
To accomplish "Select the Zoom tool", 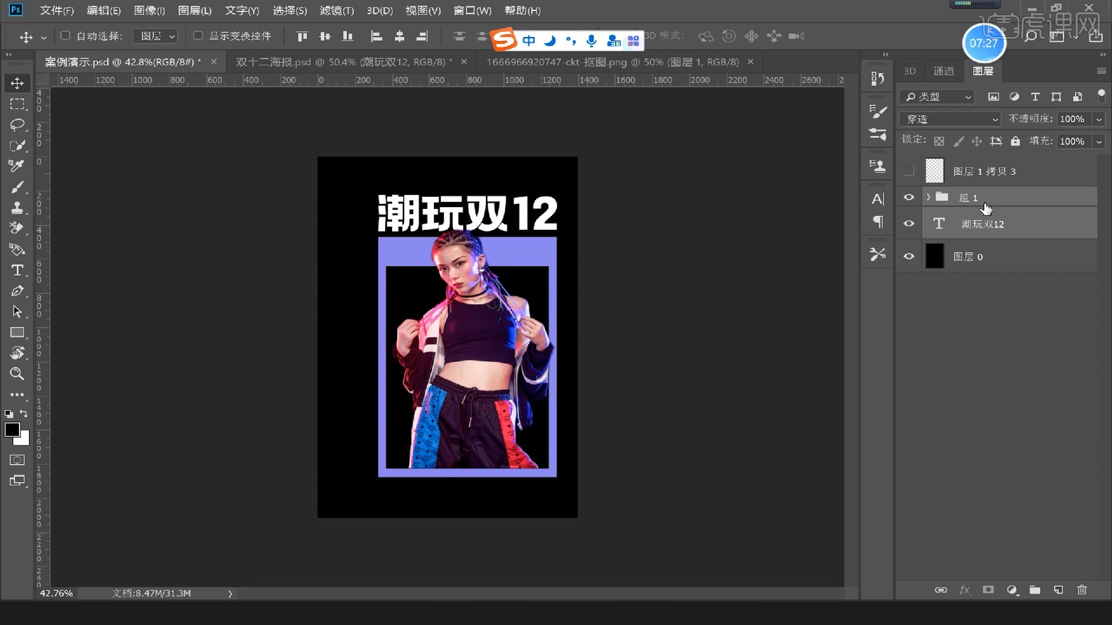I will point(17,374).
